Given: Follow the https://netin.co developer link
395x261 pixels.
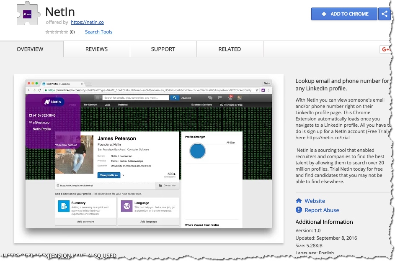Looking at the screenshot, I should point(87,22).
